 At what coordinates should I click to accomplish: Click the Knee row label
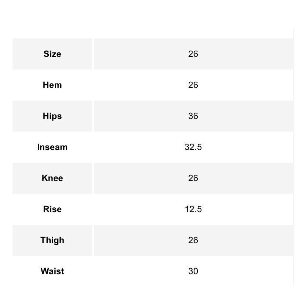click(x=52, y=178)
